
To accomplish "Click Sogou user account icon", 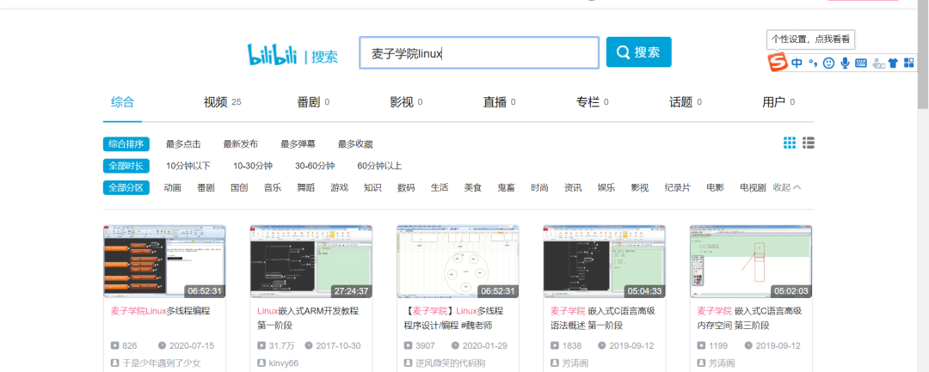I will [x=878, y=63].
